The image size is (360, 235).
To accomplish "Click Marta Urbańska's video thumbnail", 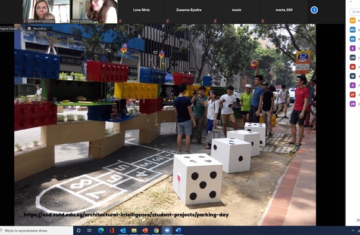I will [94, 11].
